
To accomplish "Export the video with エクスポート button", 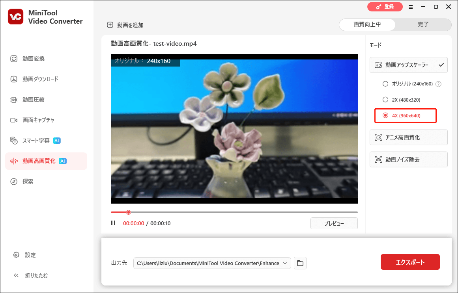I will point(410,261).
